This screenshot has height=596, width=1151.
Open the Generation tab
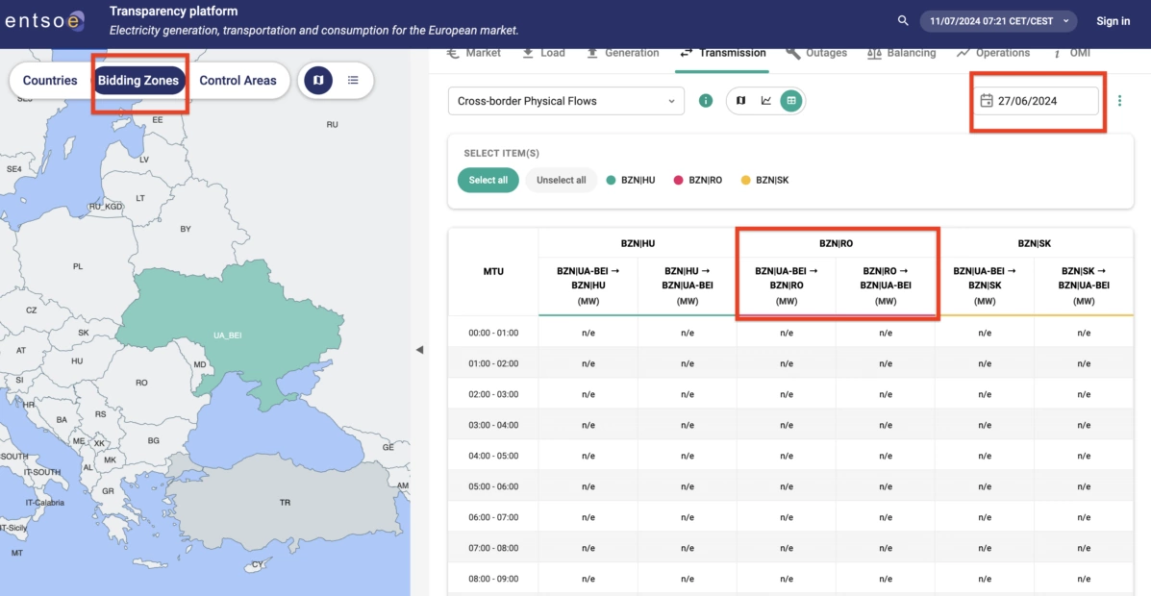(x=622, y=53)
